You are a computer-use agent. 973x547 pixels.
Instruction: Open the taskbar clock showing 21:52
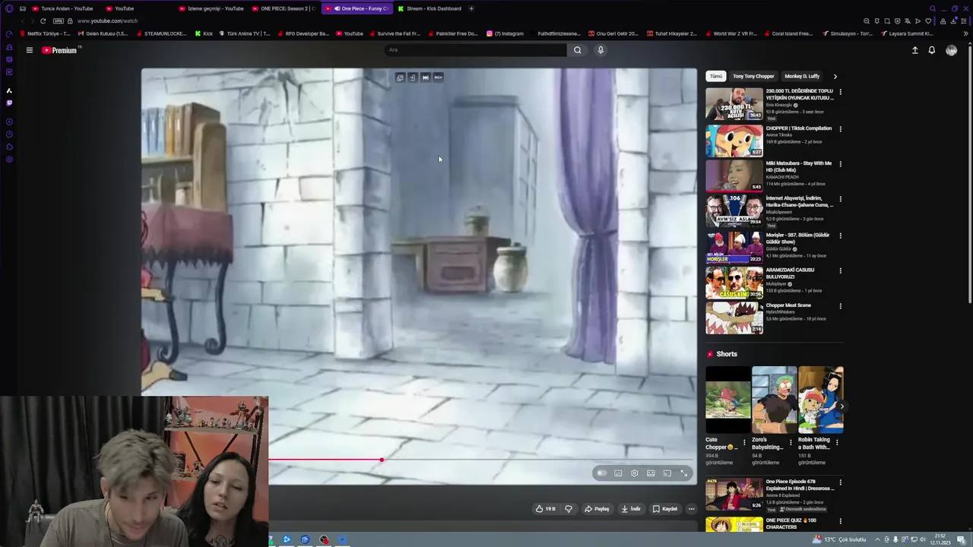[x=940, y=539]
